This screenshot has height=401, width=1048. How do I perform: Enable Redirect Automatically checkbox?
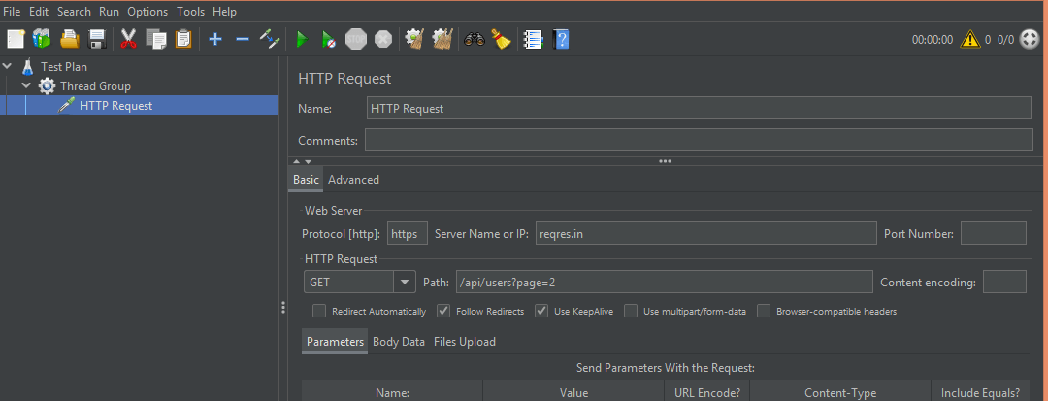(x=319, y=311)
